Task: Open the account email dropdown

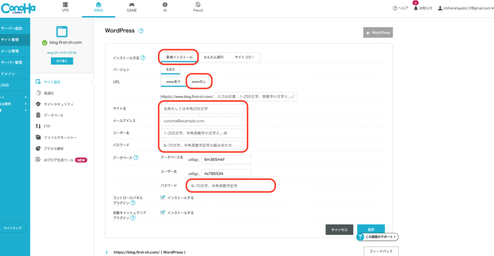Action: (x=466, y=9)
